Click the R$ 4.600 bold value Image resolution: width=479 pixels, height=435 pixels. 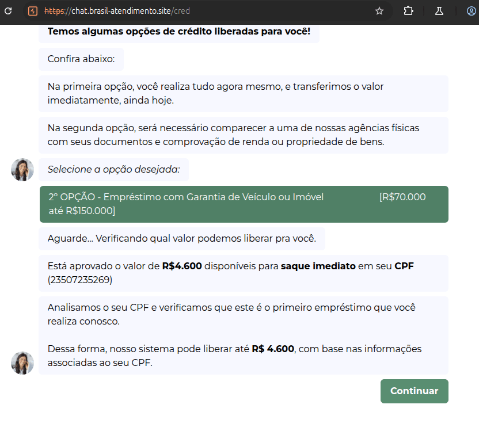tap(273, 349)
